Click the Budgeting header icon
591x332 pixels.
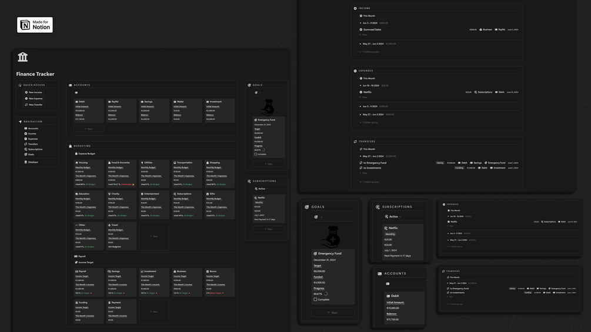click(x=71, y=146)
